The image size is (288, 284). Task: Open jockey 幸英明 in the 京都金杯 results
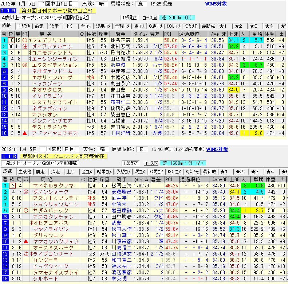[119, 279]
